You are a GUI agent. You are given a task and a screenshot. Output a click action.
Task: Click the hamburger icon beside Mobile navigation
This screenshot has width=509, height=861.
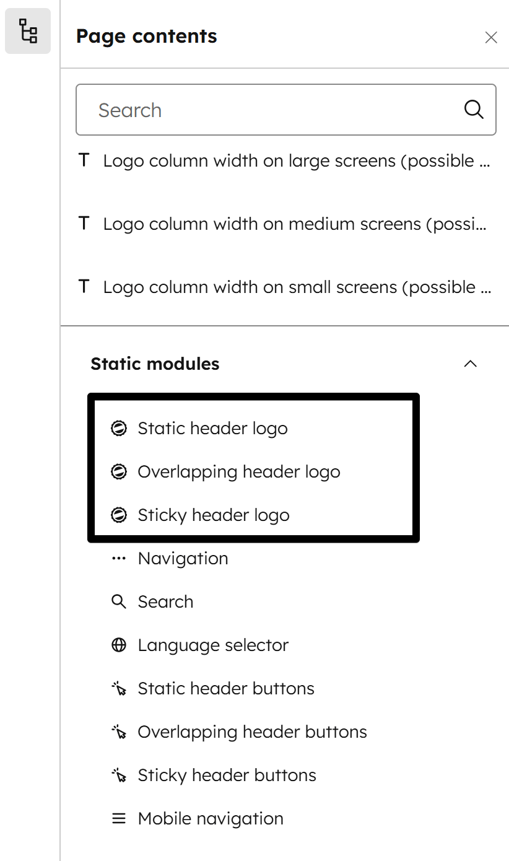click(118, 818)
